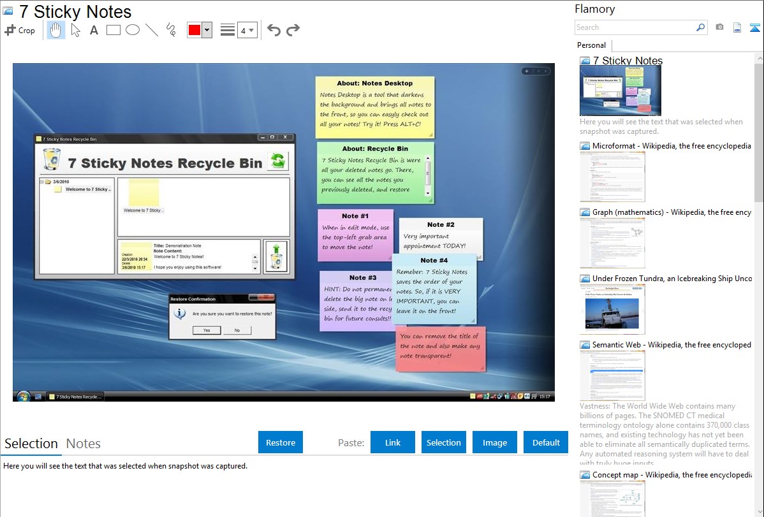Select the Crop tool
This screenshot has width=764, height=517.
[20, 30]
